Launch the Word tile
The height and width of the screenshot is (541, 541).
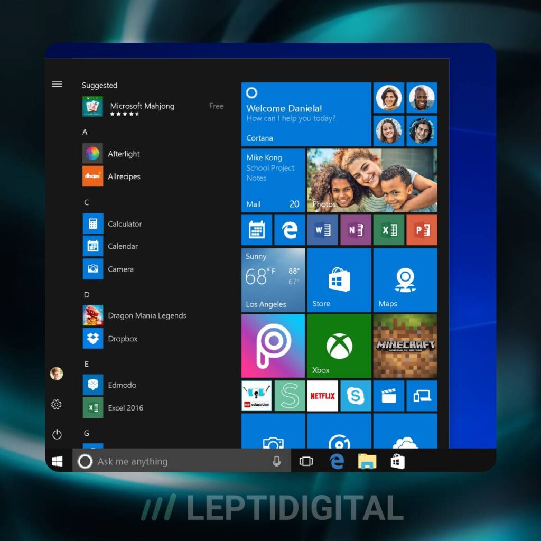click(323, 230)
